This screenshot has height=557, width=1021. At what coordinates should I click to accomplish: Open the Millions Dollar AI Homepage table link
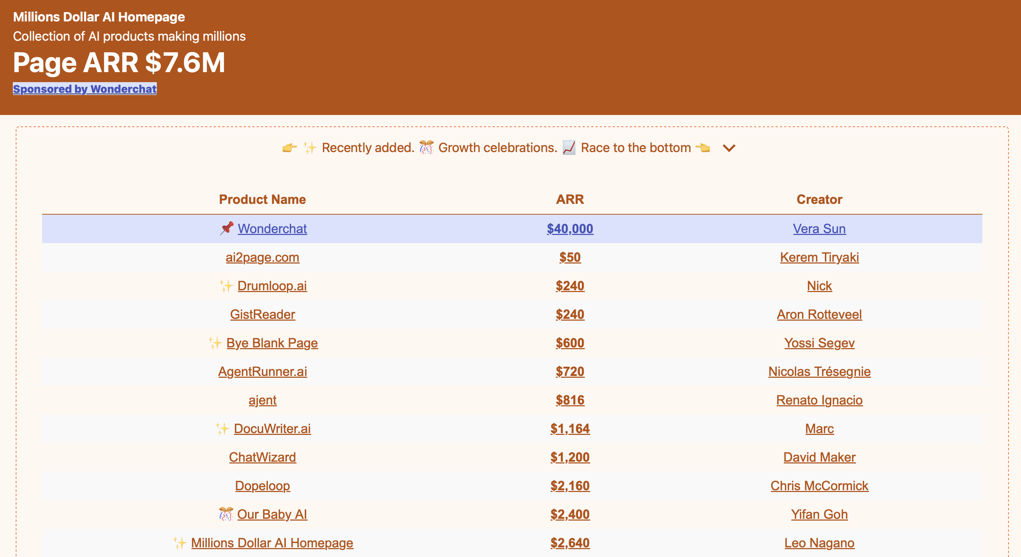(x=272, y=542)
